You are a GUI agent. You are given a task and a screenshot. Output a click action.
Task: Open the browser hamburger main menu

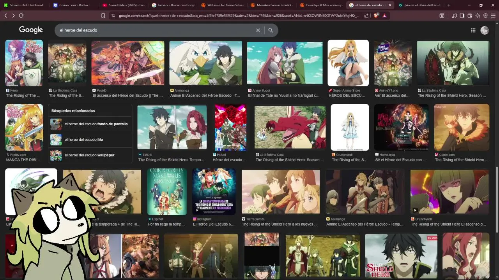(x=493, y=16)
